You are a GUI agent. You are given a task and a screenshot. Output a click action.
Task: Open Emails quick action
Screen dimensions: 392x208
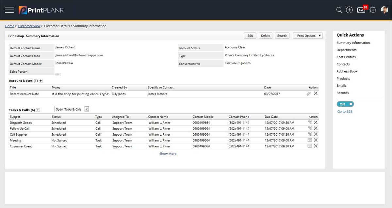[x=342, y=86]
